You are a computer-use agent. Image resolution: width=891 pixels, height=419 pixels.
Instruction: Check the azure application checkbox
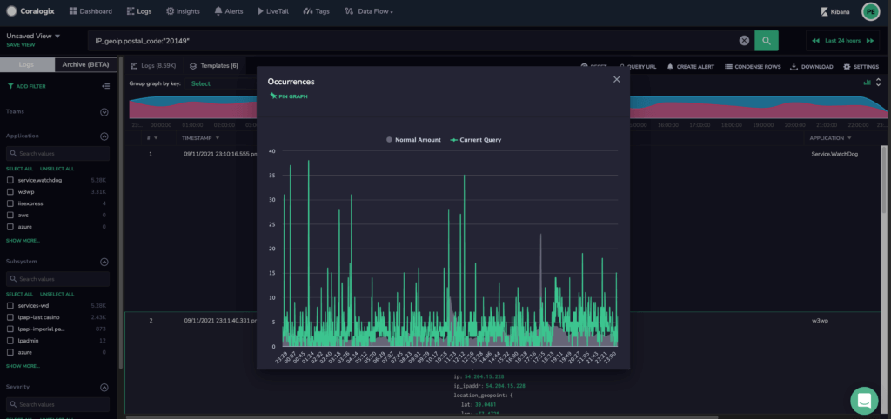[10, 227]
